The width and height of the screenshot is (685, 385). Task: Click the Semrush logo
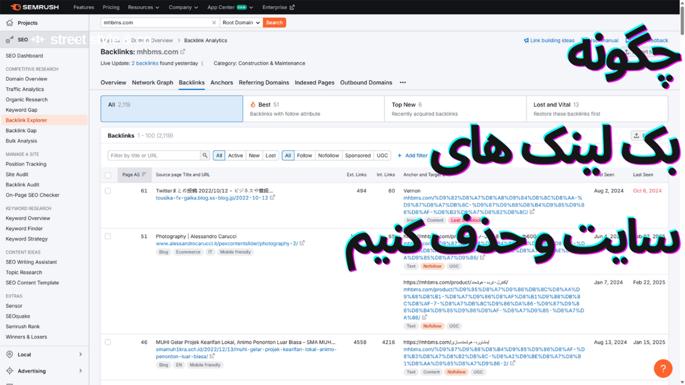click(34, 7)
